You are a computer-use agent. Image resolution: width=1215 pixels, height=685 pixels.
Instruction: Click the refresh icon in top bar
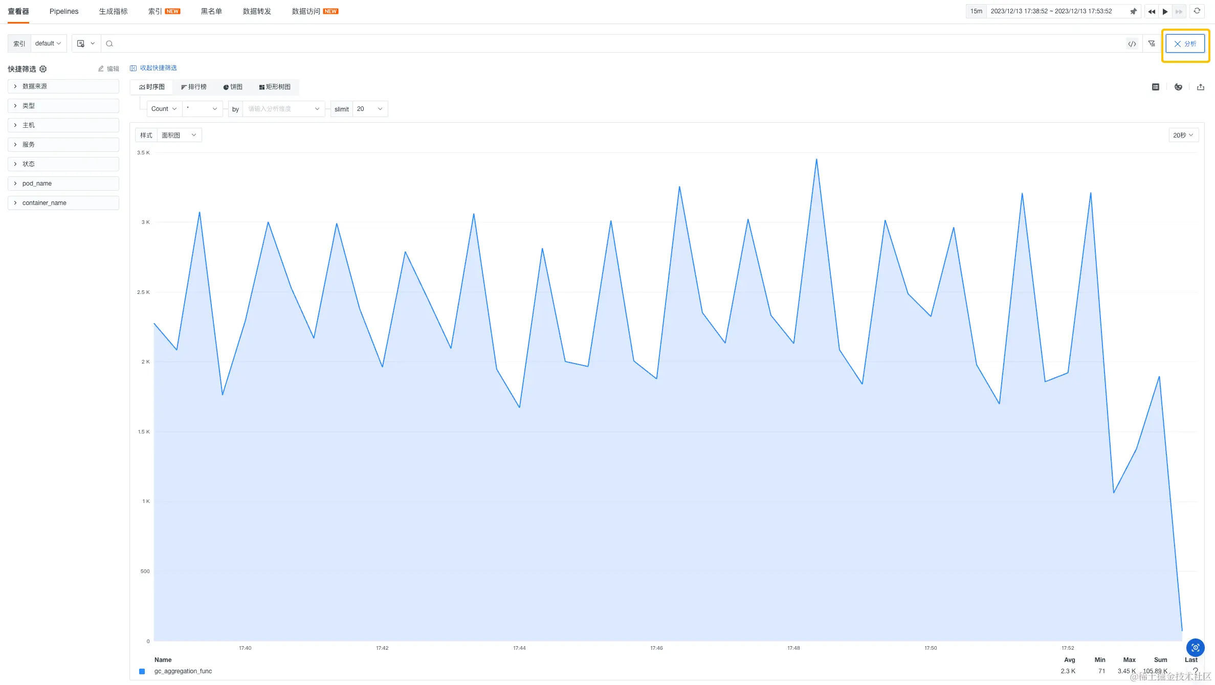pyautogui.click(x=1197, y=11)
